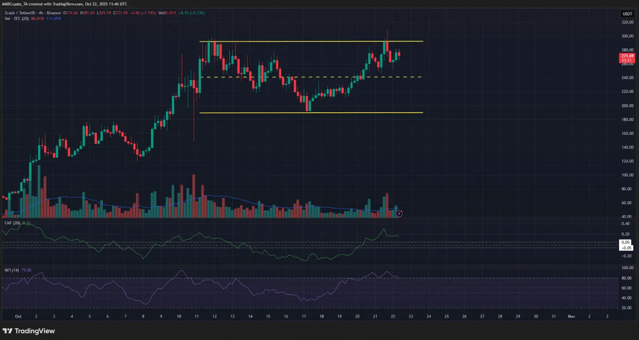Open the CMF (20) indicator label

point(12,223)
